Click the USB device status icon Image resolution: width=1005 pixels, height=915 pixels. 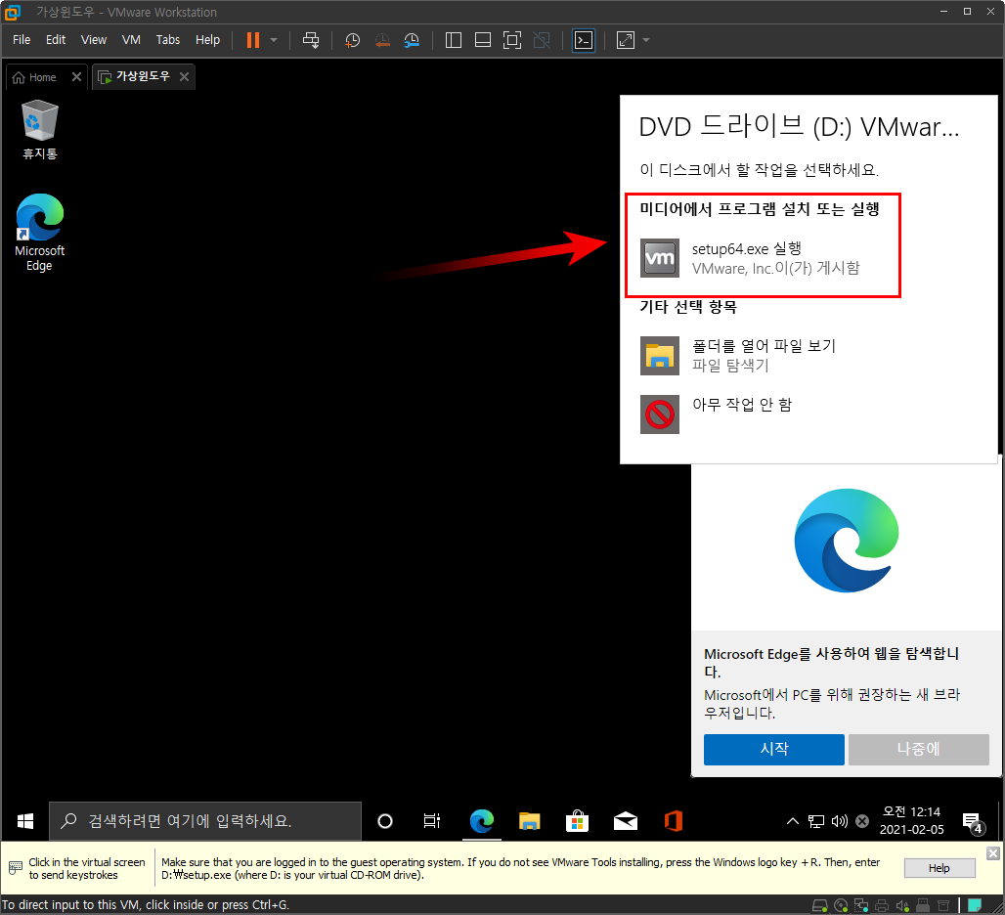923,905
